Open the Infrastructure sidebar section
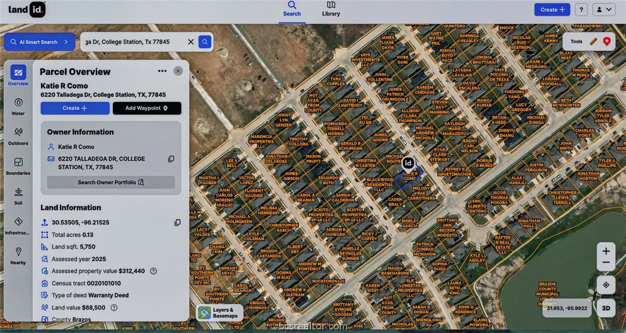 tap(18, 226)
